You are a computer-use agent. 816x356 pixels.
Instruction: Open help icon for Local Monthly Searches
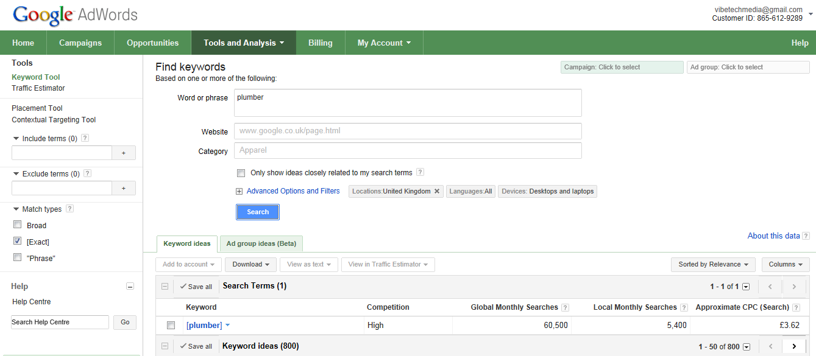coord(684,307)
